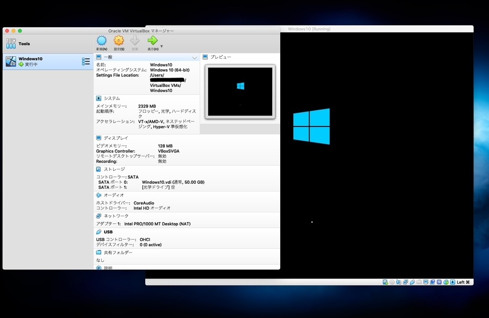Click the display monitor indicator in VM status bar
Image resolution: width=489 pixels, height=318 pixels.
pos(425,282)
